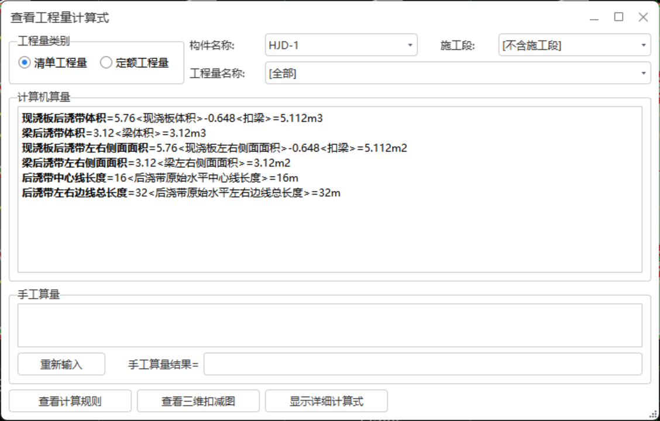
Task: Close the 查看工程量计算式 dialog
Action: pyautogui.click(x=643, y=17)
